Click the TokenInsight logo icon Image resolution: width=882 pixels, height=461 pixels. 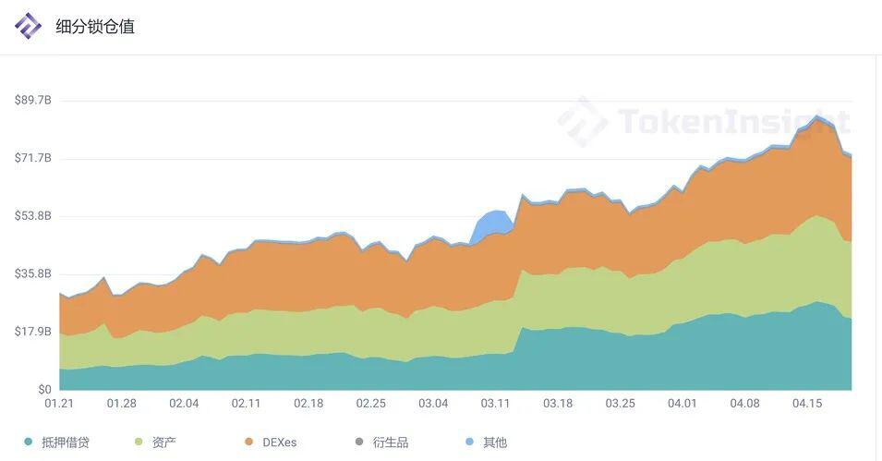[28, 26]
